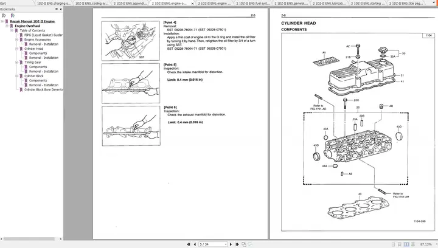The image size is (438, 248).
Task: Open the Cylinder Head bookmark
Action: (x=34, y=49)
